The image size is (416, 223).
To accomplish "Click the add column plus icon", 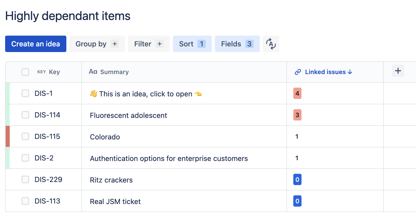I will coord(398,71).
